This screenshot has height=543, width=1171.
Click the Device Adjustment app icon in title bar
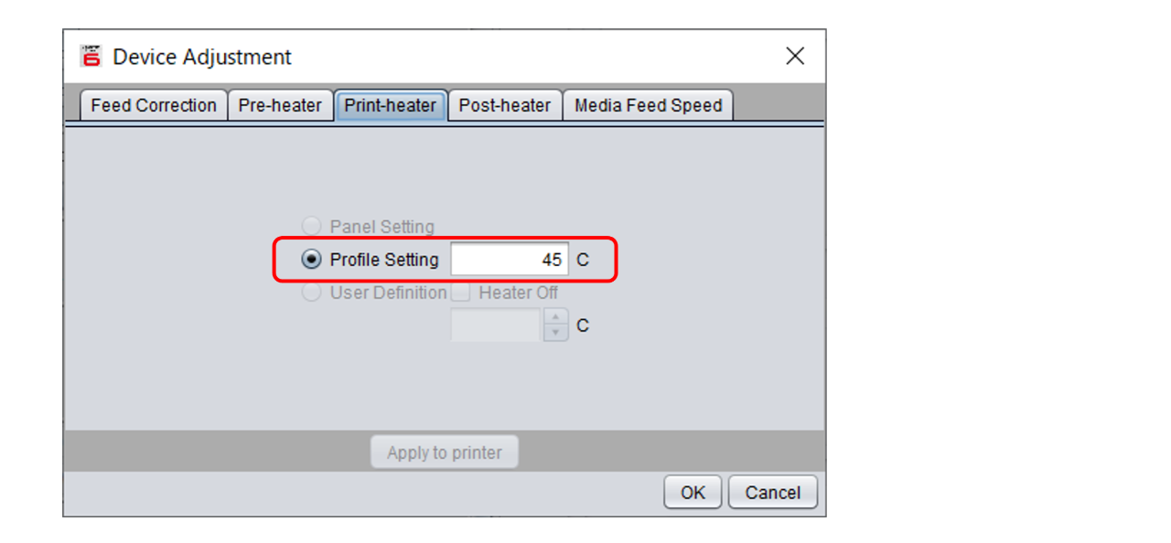[x=91, y=57]
